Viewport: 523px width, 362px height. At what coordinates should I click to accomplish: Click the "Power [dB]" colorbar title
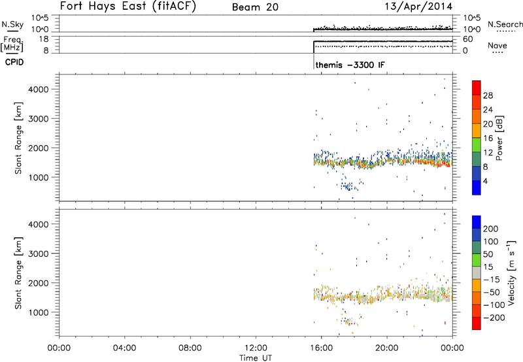pos(499,138)
